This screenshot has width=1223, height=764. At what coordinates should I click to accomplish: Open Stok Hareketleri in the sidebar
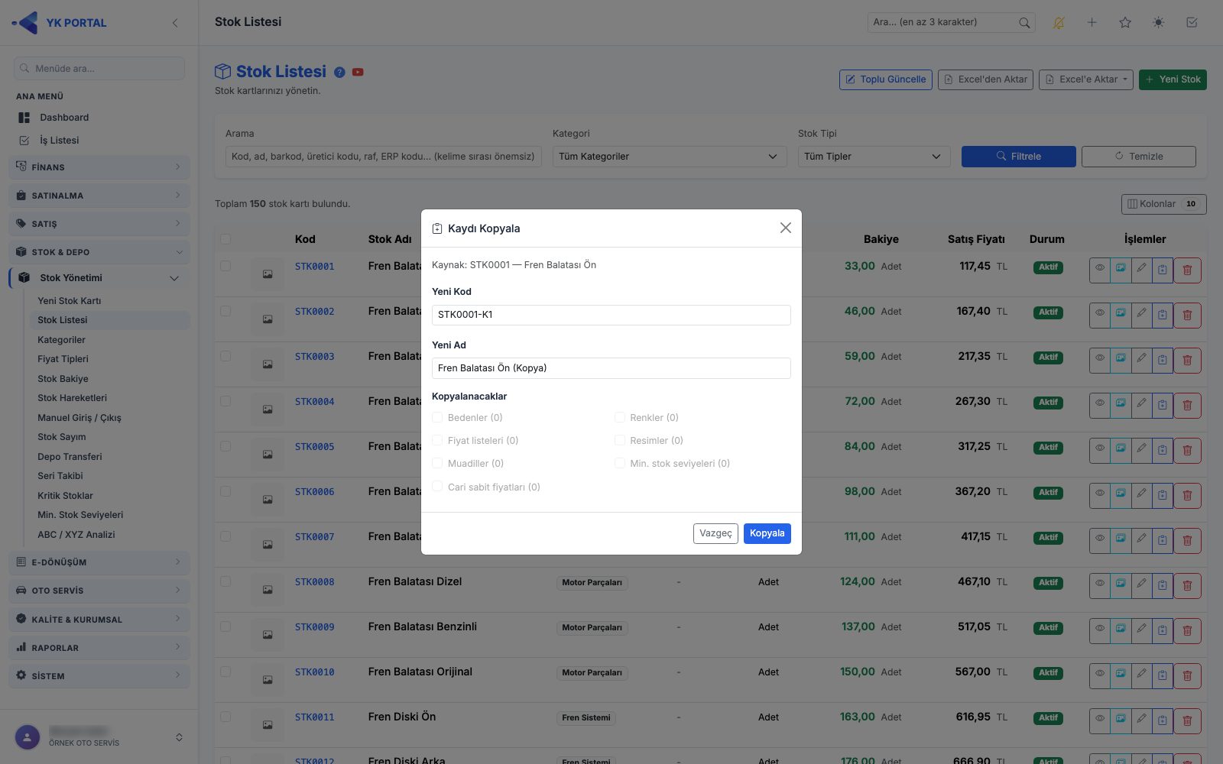click(73, 398)
